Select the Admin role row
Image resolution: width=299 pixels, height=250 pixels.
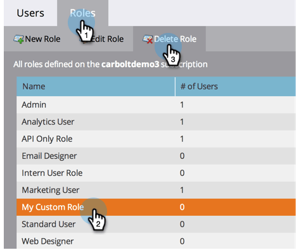click(156, 105)
